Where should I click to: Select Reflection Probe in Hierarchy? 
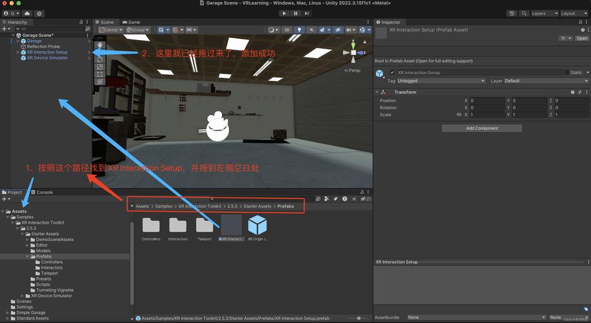[43, 47]
